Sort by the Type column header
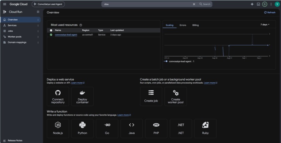This screenshot has width=281, height=143. pyautogui.click(x=100, y=30)
